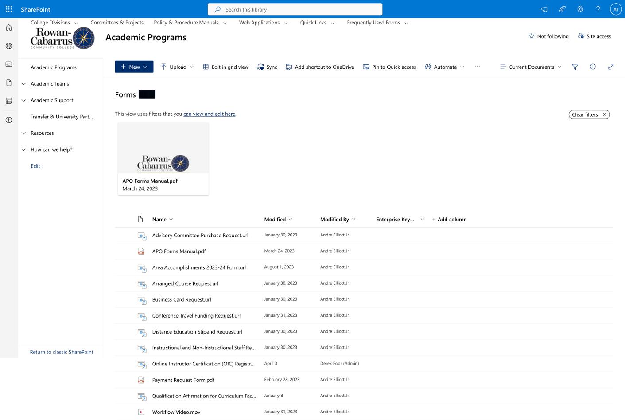Open the Settings gear icon

580,9
